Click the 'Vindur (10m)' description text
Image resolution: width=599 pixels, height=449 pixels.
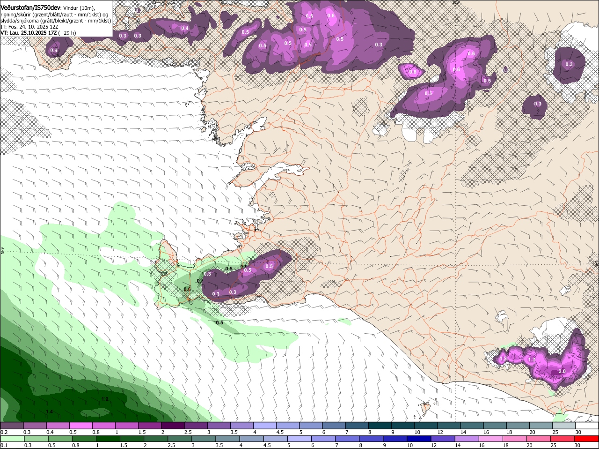coord(79,8)
